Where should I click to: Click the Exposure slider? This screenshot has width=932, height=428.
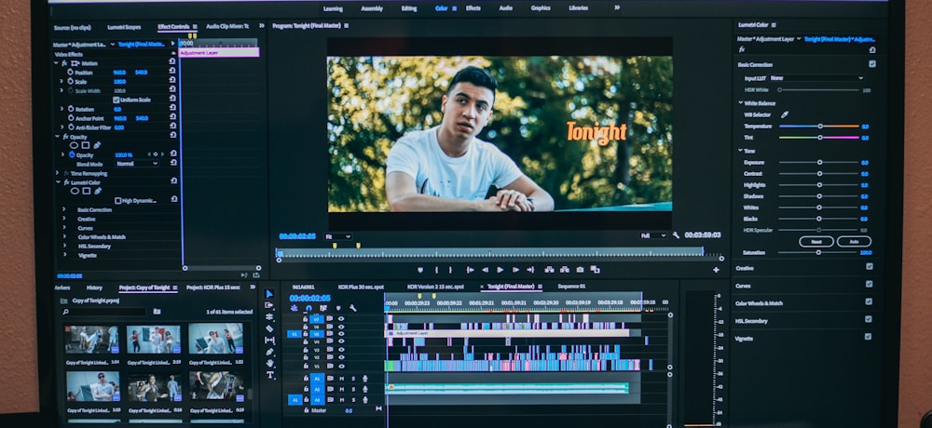click(819, 162)
